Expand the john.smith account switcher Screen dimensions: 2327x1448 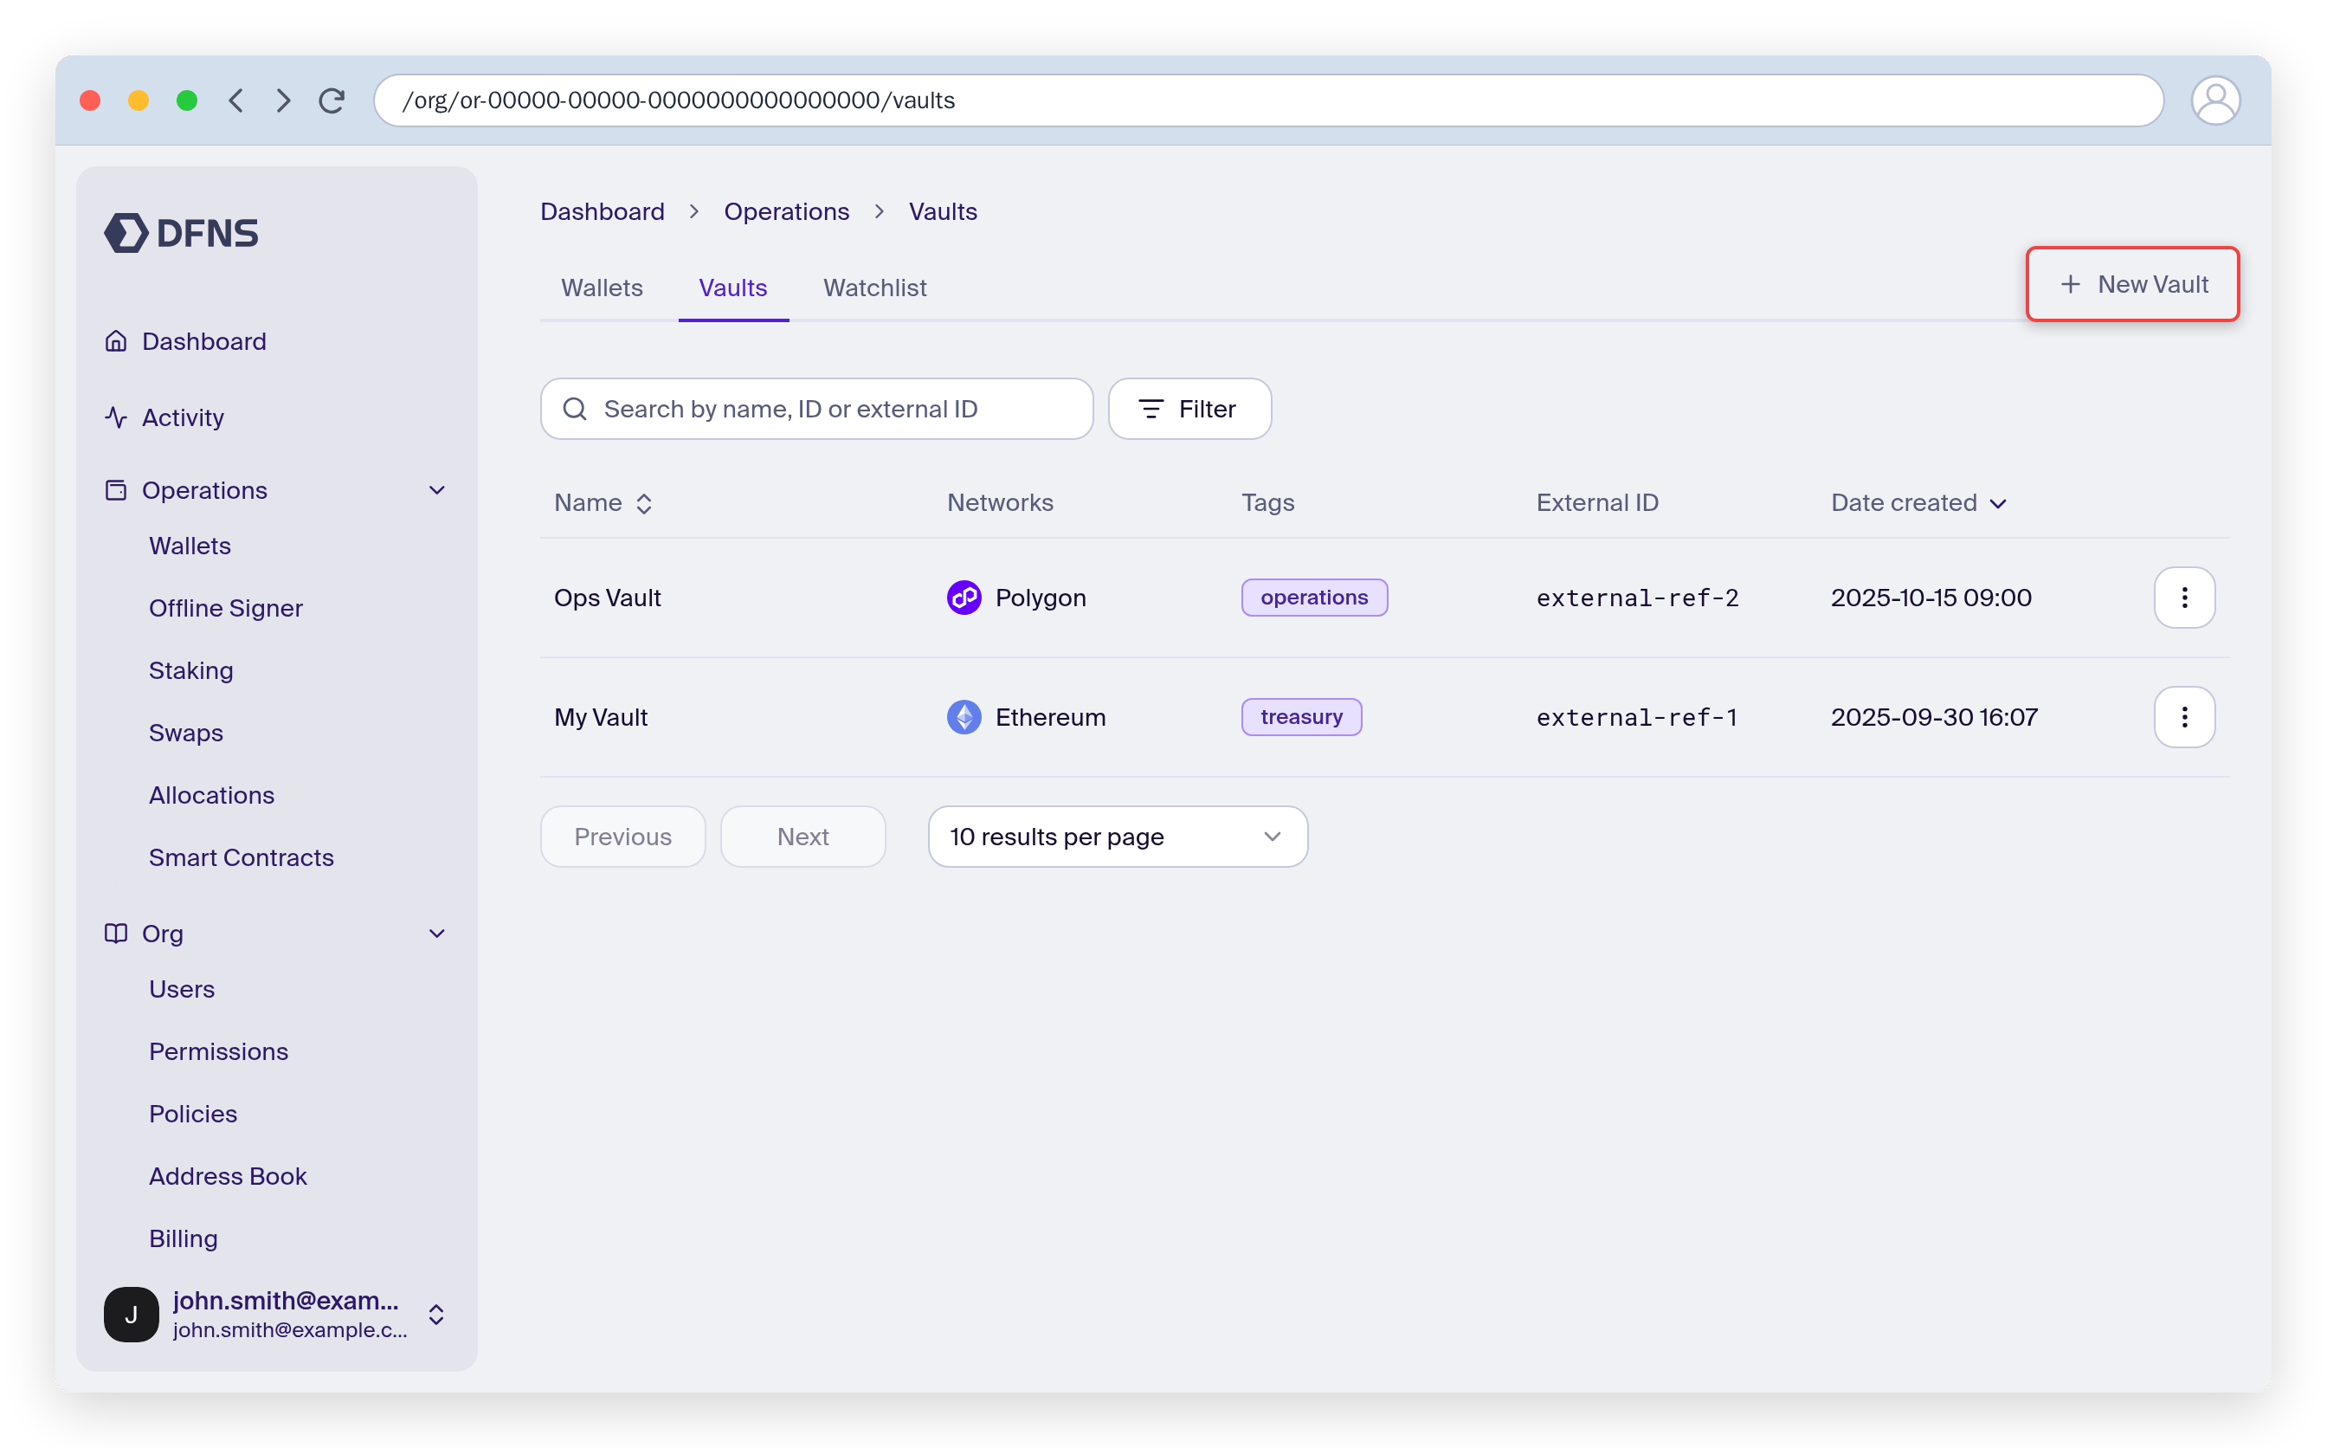(x=436, y=1315)
